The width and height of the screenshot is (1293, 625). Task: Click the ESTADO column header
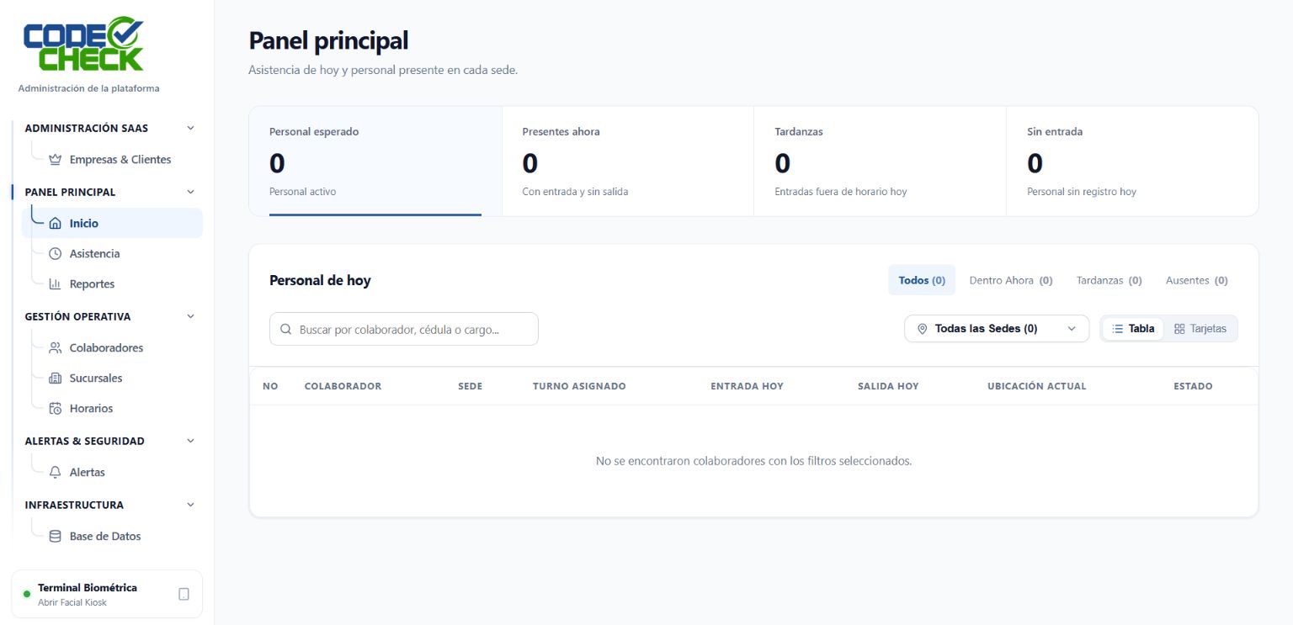(1193, 386)
